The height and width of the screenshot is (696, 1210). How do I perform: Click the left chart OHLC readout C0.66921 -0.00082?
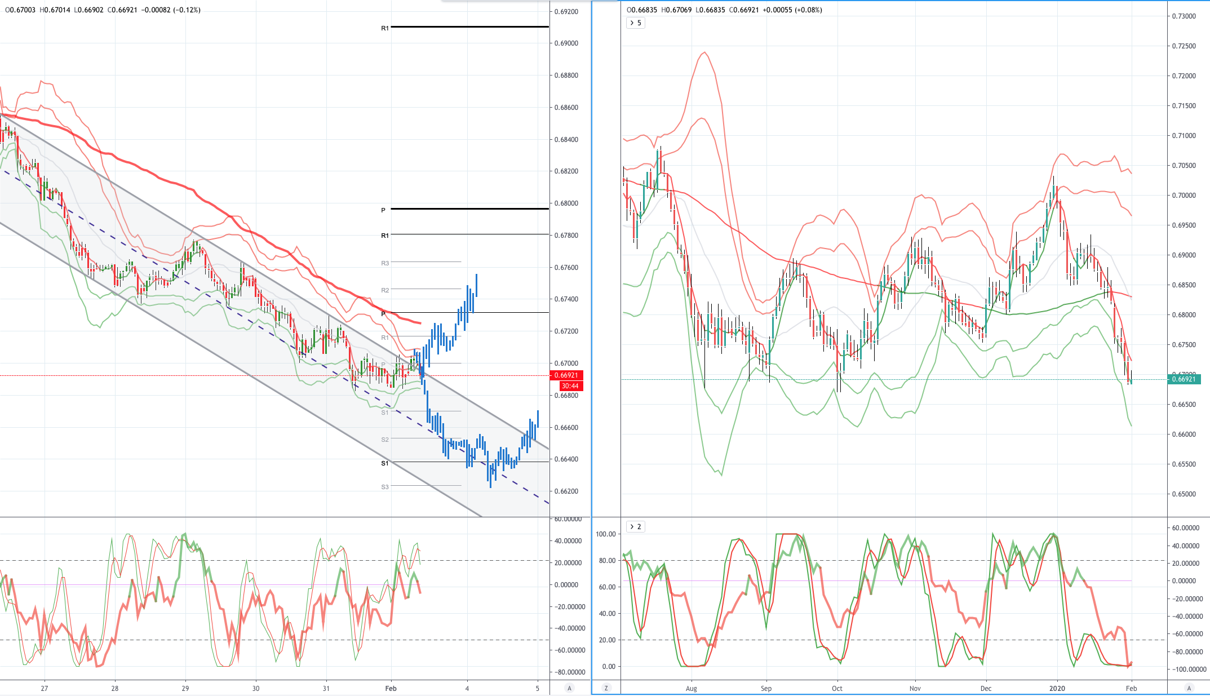[x=154, y=10]
